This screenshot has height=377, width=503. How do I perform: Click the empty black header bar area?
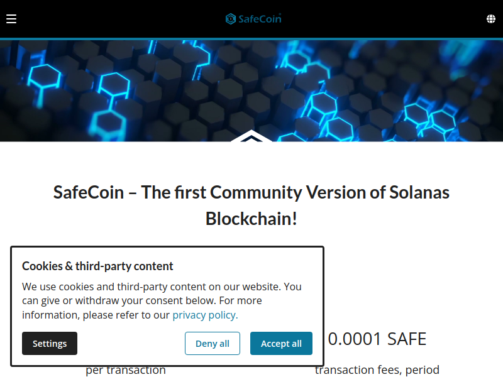pyautogui.click(x=385, y=19)
